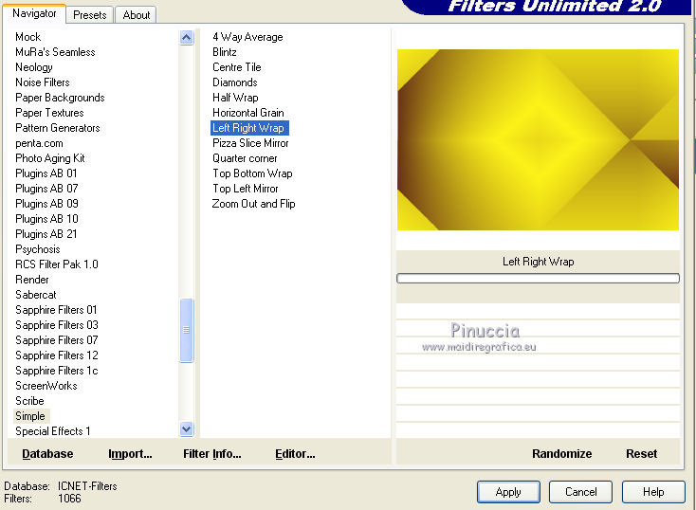Choose the Horizontal Grain filter
This screenshot has height=510, width=696.
point(248,112)
